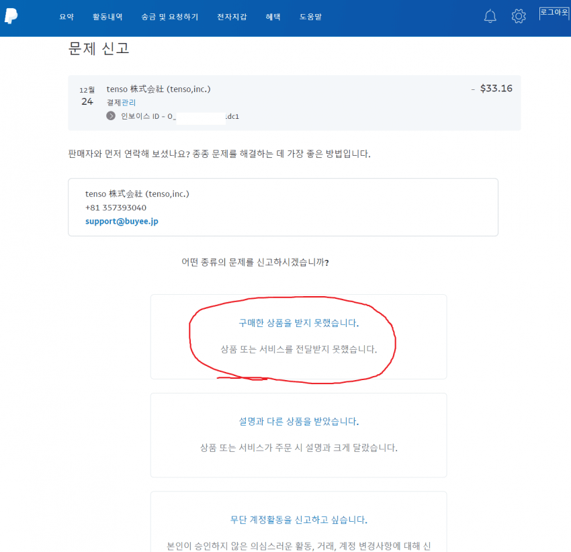Open the notifications bell icon

[x=490, y=16]
